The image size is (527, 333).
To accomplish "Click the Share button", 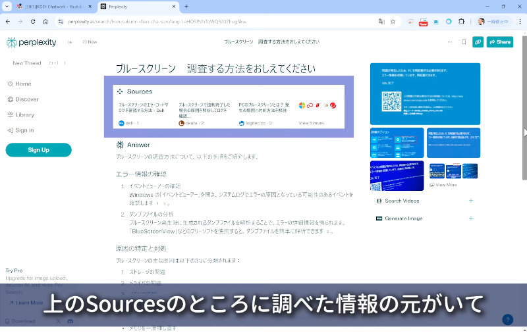I will (500, 42).
